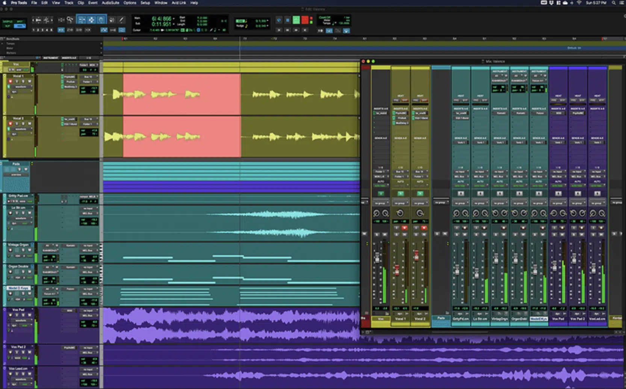Mute the Vocal 1 track in Edit window
626x389 pixels.
[29, 81]
